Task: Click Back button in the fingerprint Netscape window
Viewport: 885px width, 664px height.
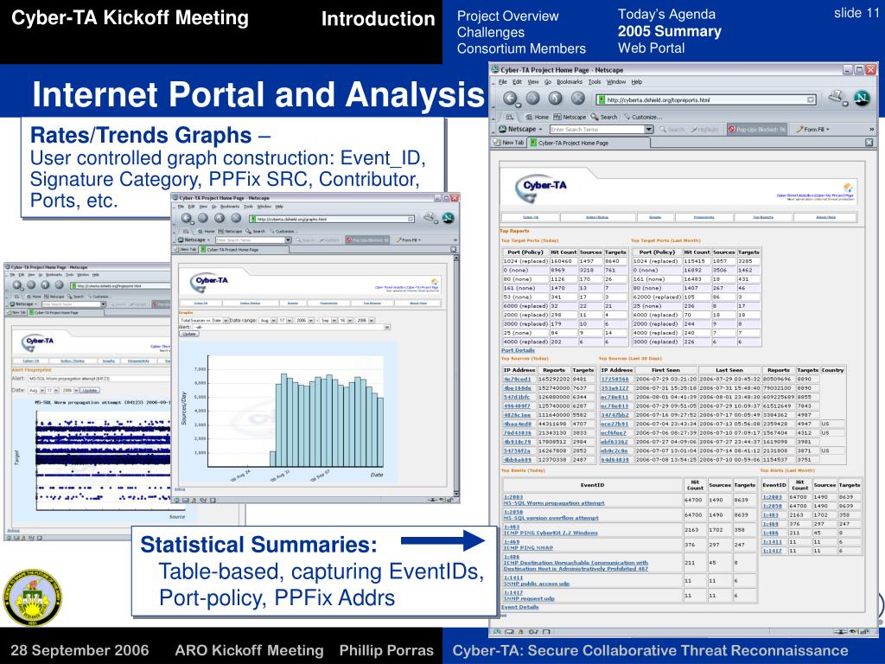Action: click(x=18, y=285)
